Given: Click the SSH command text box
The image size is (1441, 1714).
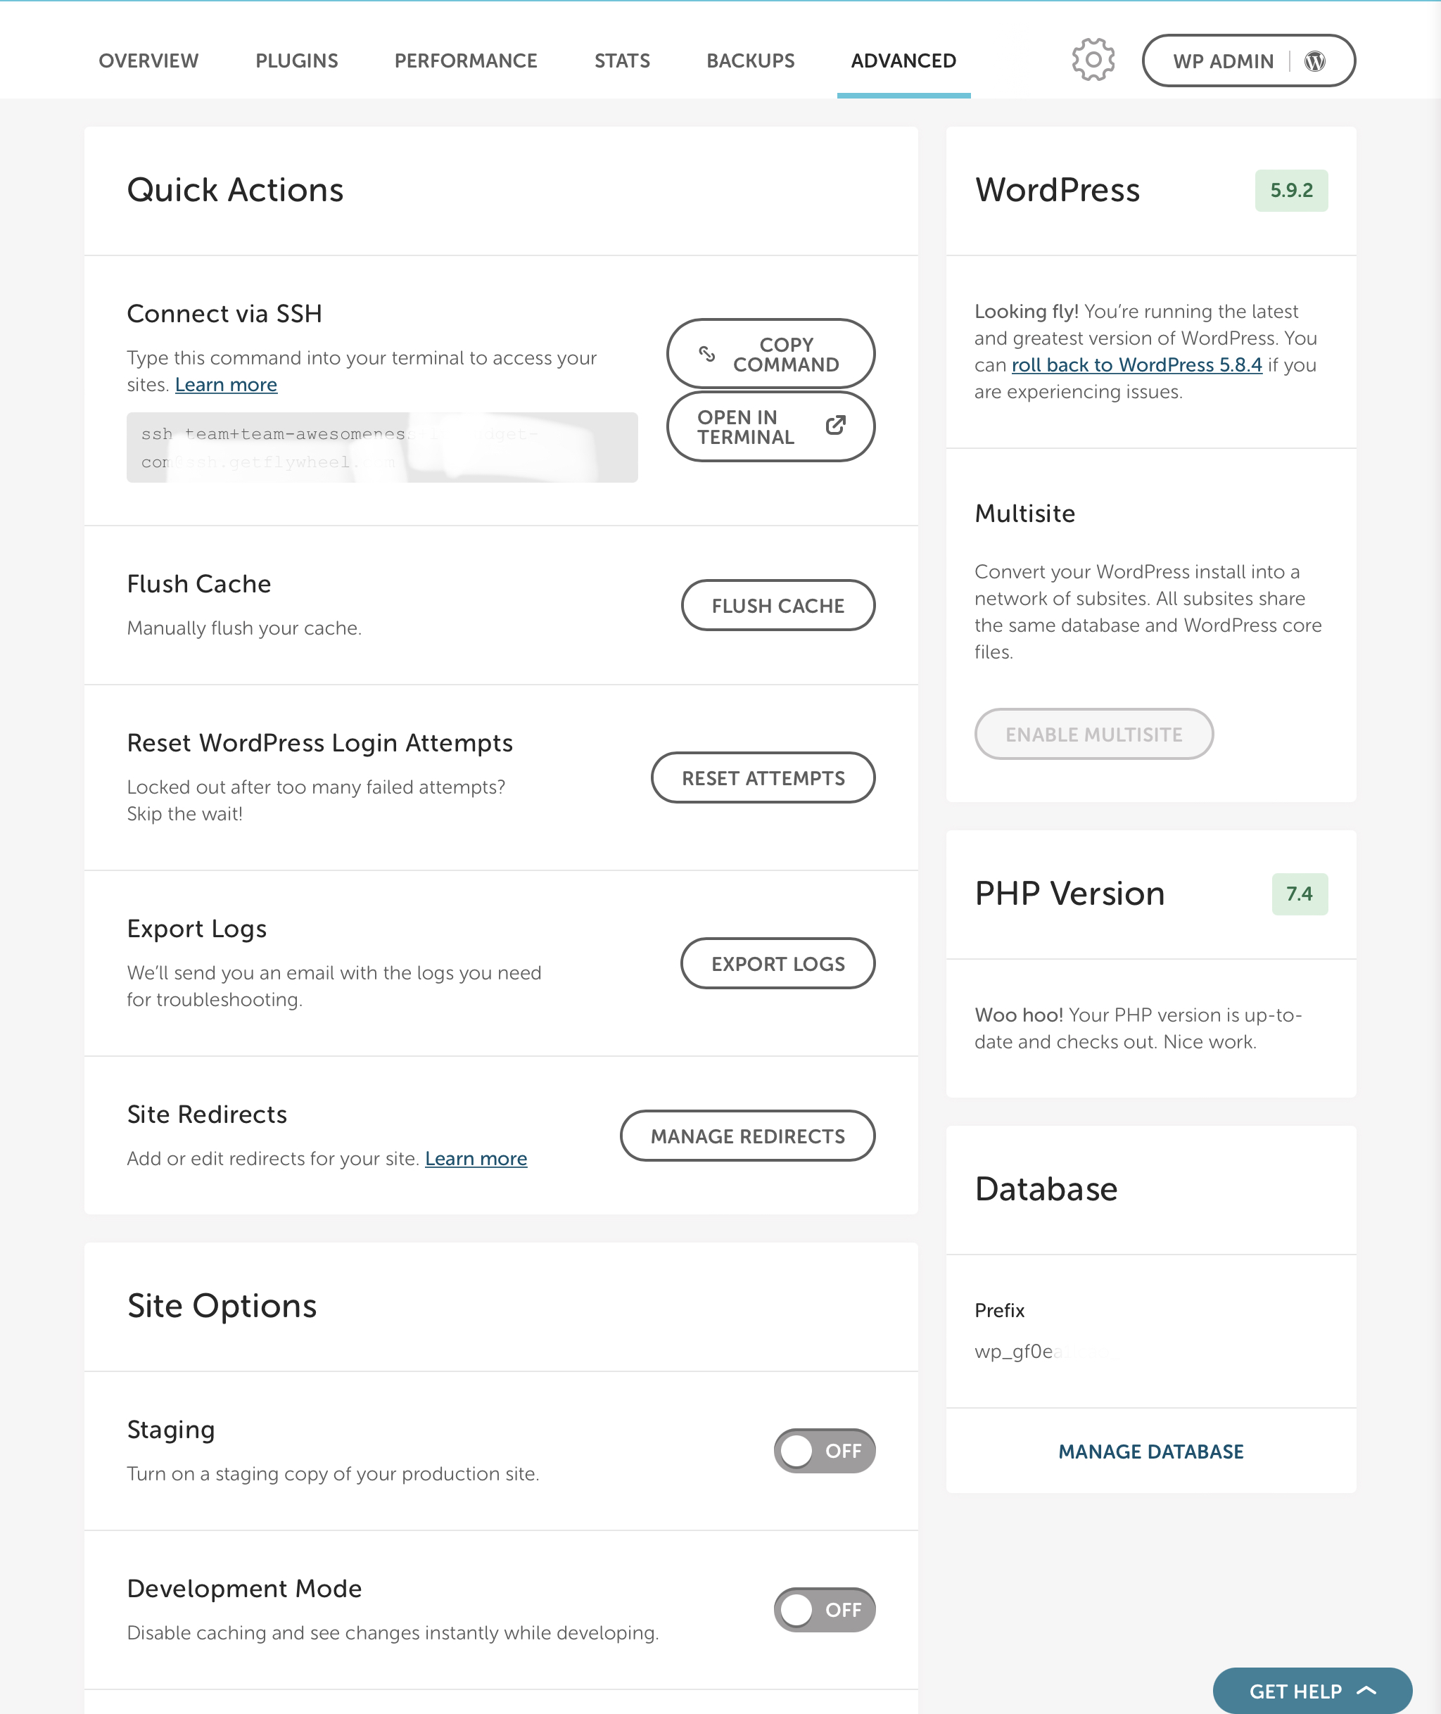Looking at the screenshot, I should click(381, 447).
